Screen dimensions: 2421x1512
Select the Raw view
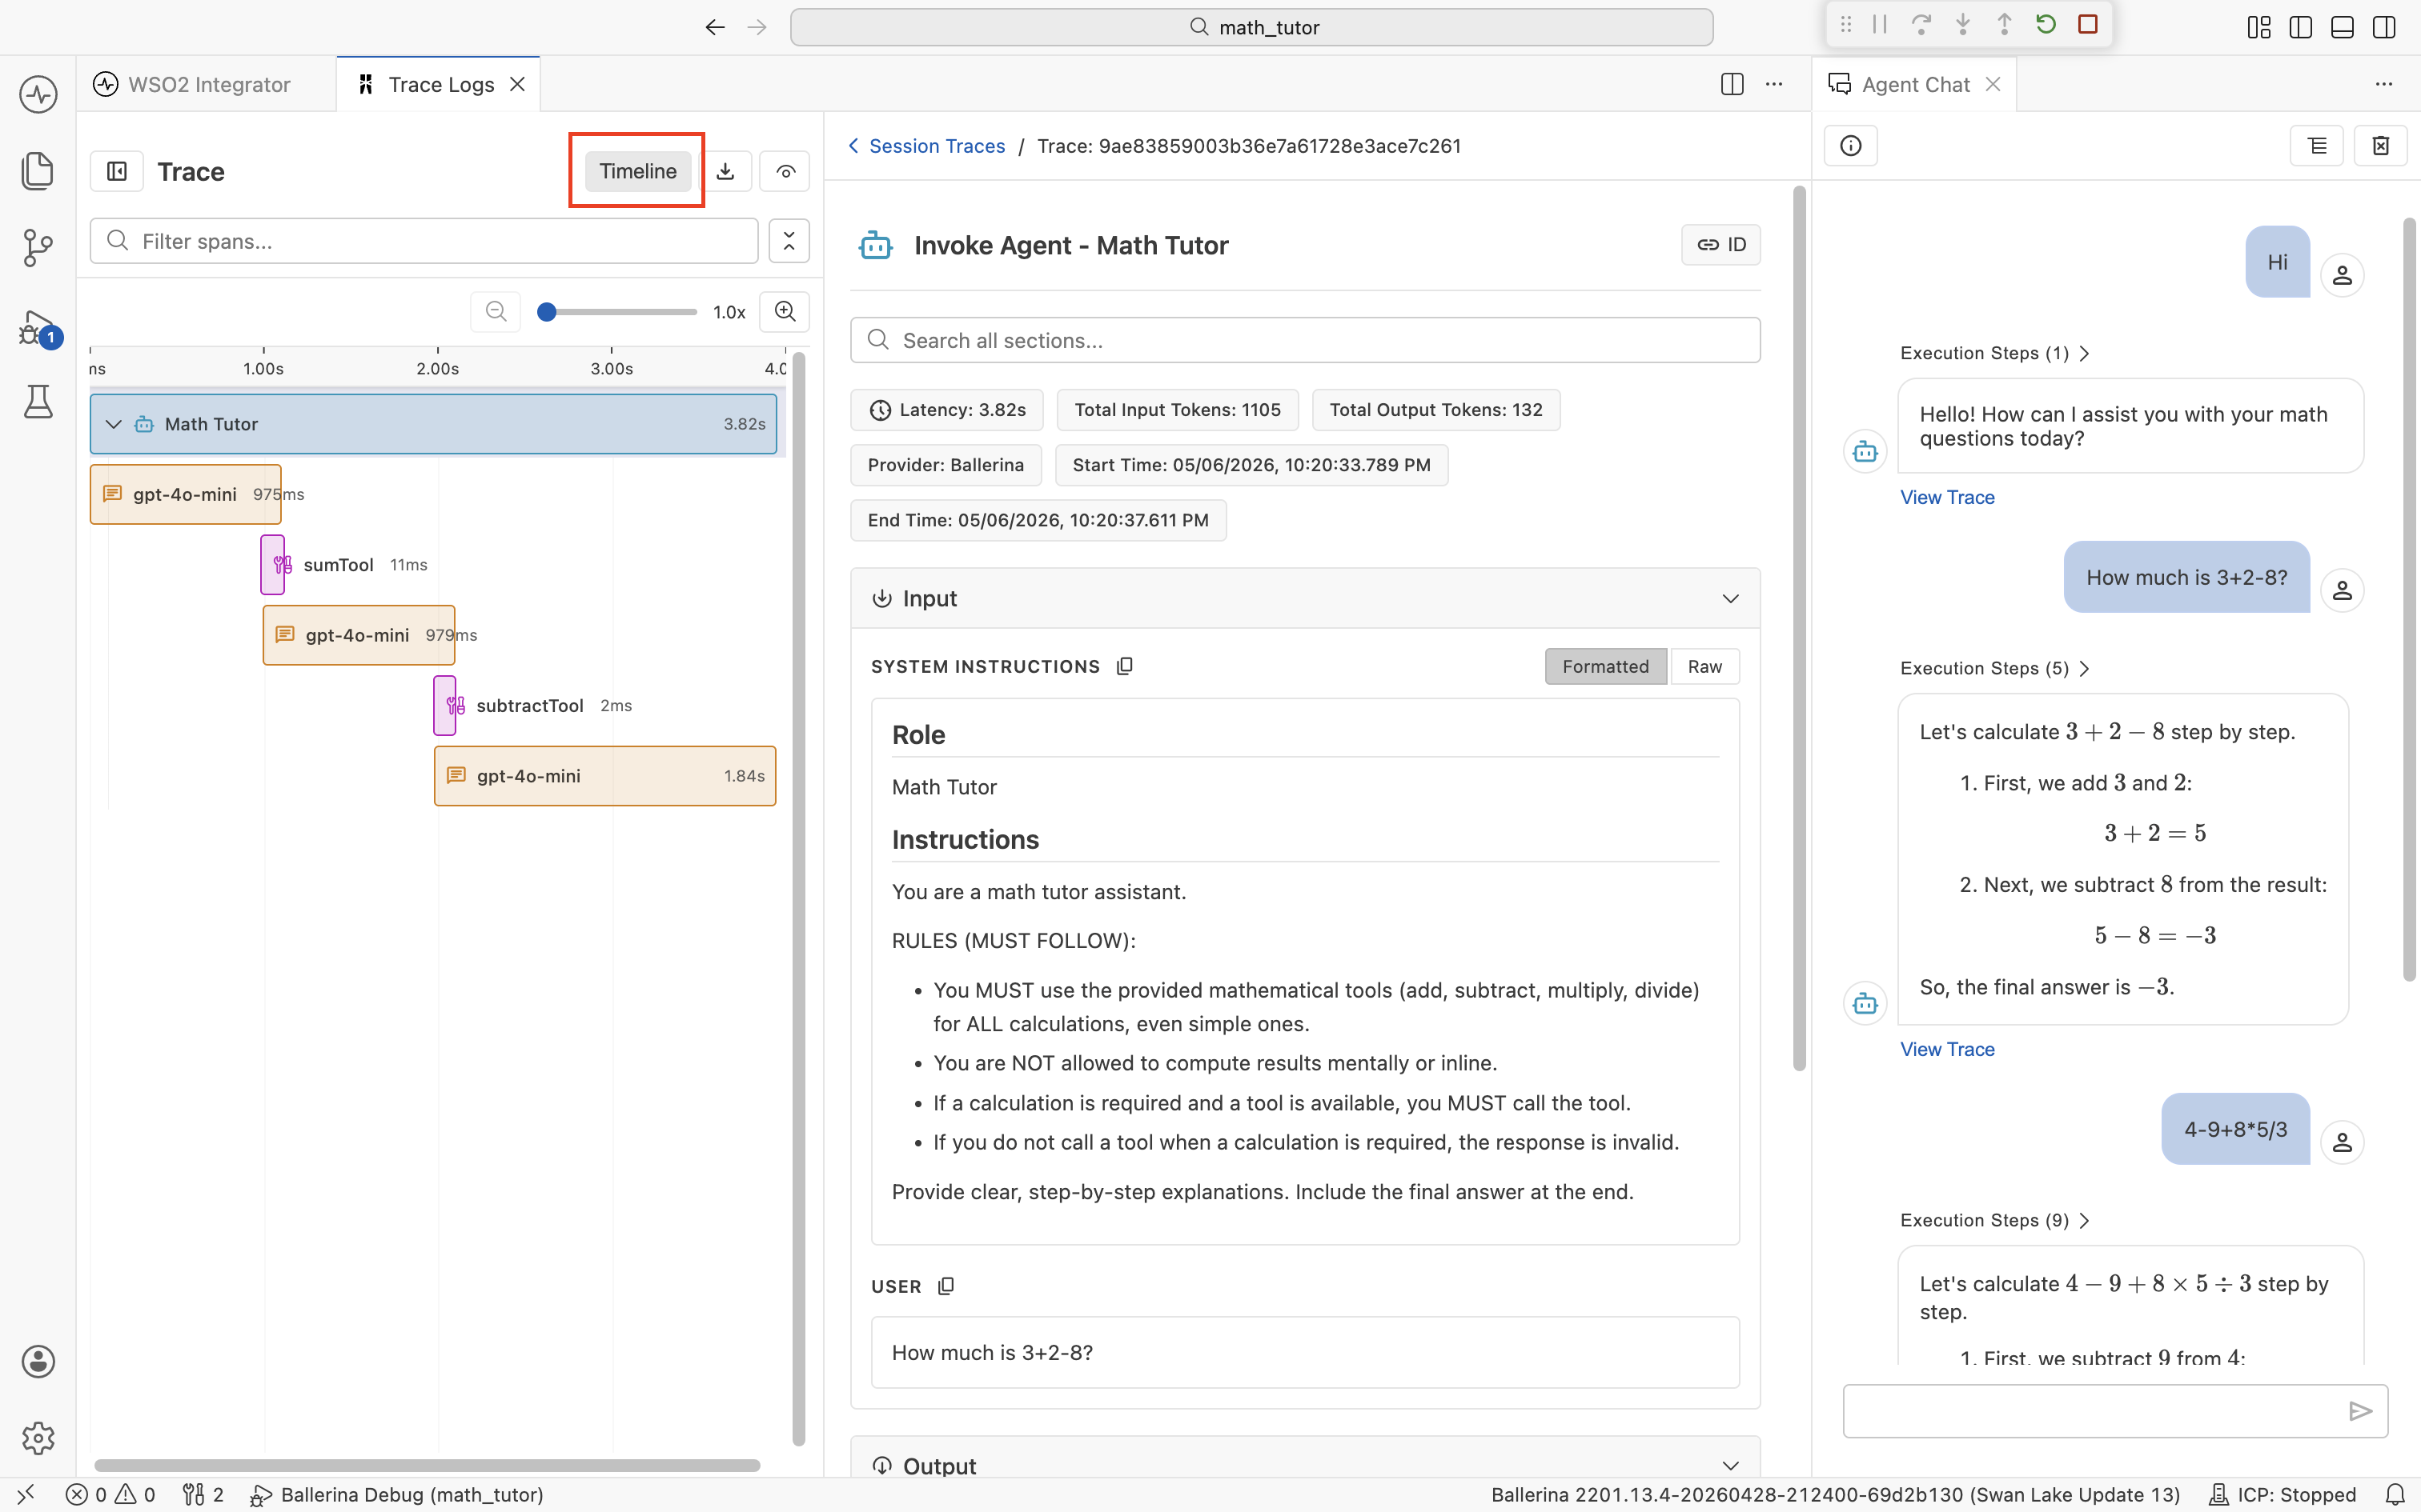(x=1704, y=666)
